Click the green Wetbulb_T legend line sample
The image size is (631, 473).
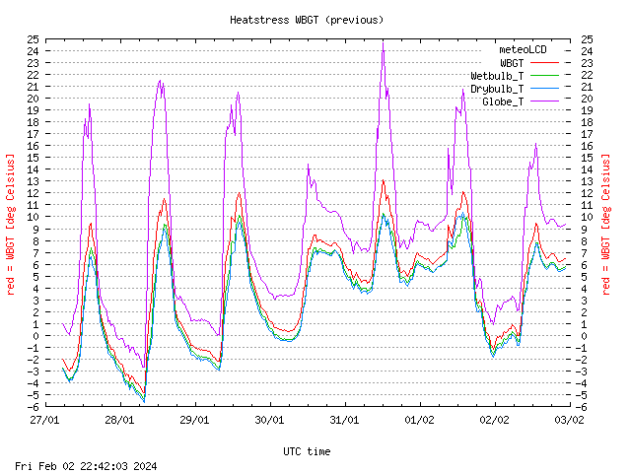click(544, 75)
